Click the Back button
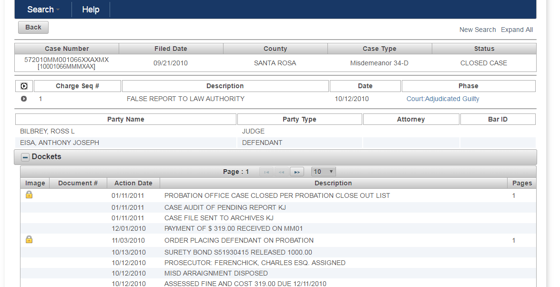Screen dimensions: 560x287 [x=33, y=27]
